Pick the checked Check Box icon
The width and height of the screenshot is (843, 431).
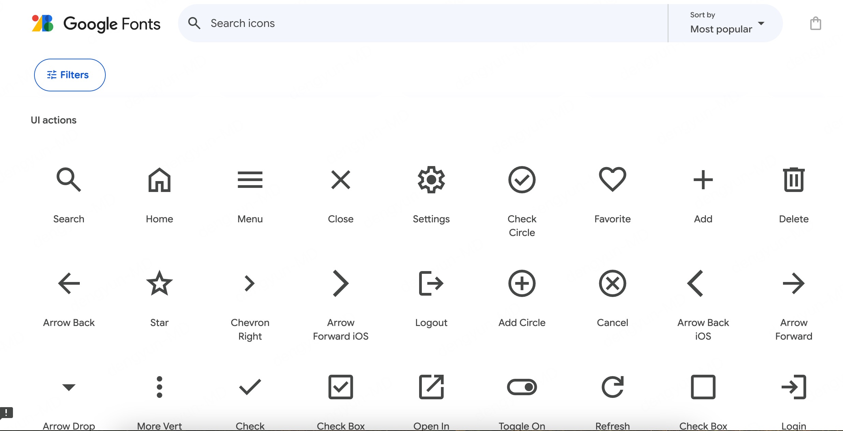pos(341,387)
